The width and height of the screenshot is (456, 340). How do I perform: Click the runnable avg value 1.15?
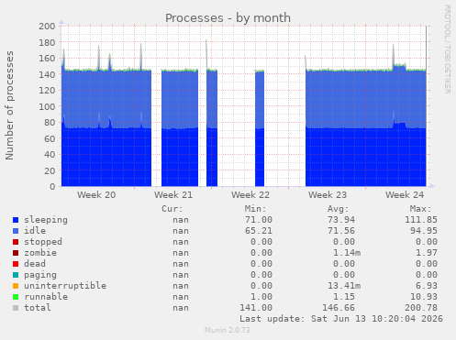click(344, 297)
